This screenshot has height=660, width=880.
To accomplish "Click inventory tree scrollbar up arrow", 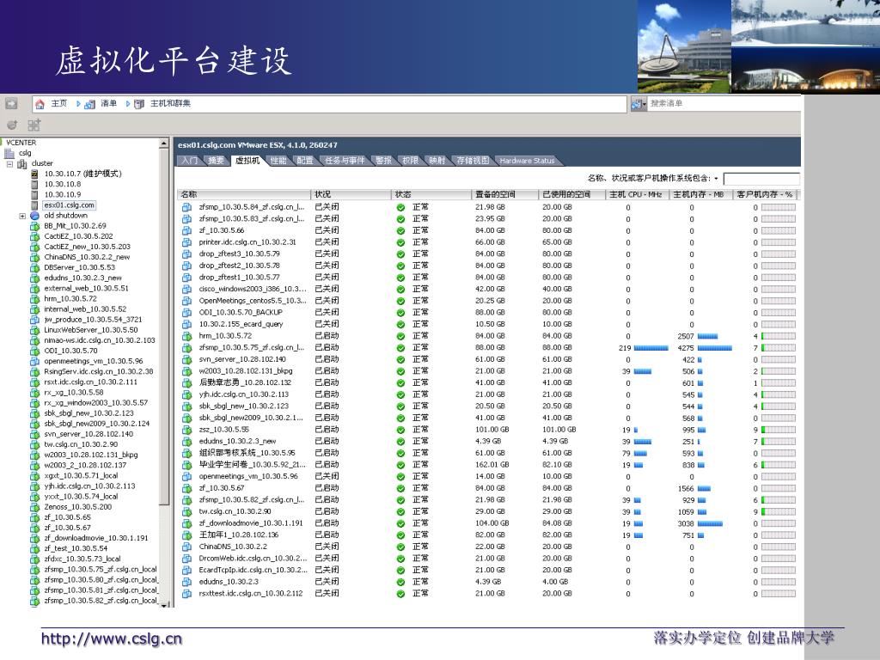I will coord(164,144).
